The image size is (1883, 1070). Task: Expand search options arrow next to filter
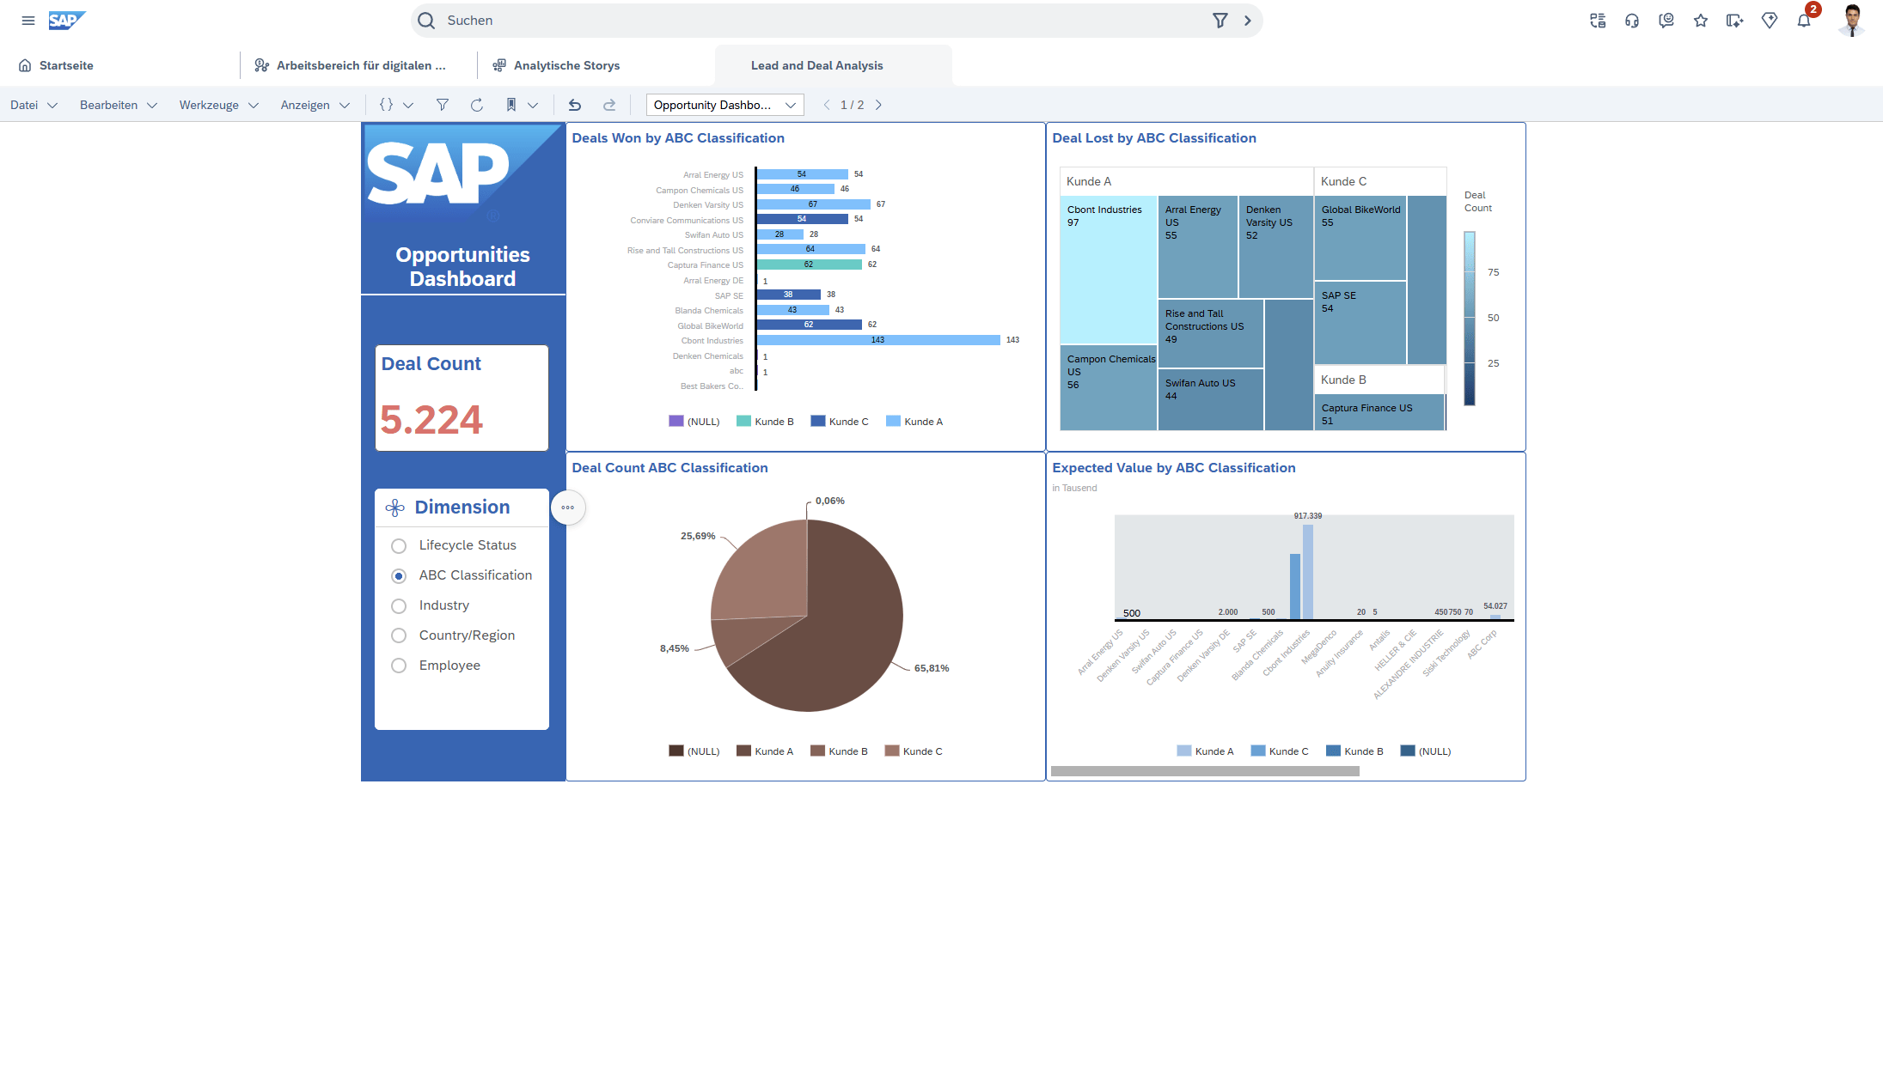pyautogui.click(x=1248, y=21)
